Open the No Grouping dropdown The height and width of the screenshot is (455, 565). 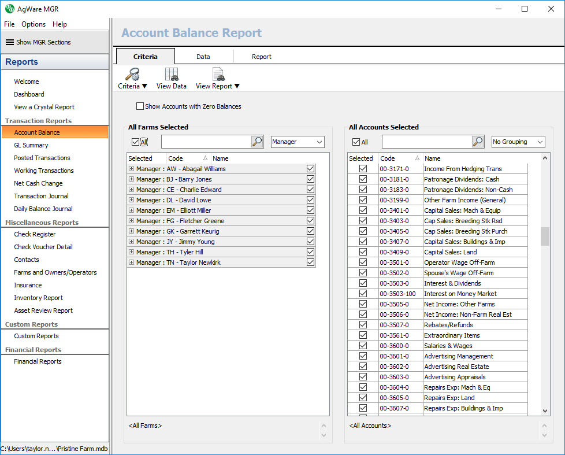pyautogui.click(x=518, y=142)
